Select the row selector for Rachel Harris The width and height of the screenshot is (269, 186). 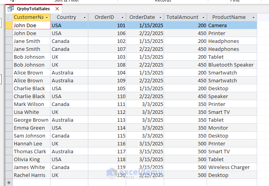tap(9, 175)
